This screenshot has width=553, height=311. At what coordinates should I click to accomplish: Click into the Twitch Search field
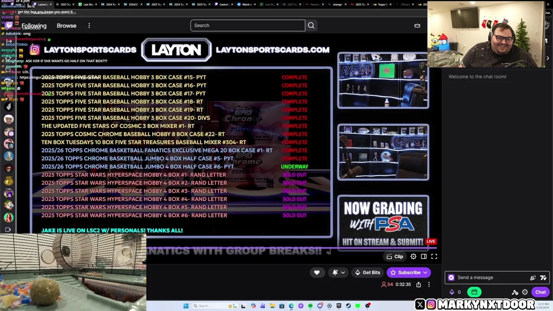click(248, 25)
